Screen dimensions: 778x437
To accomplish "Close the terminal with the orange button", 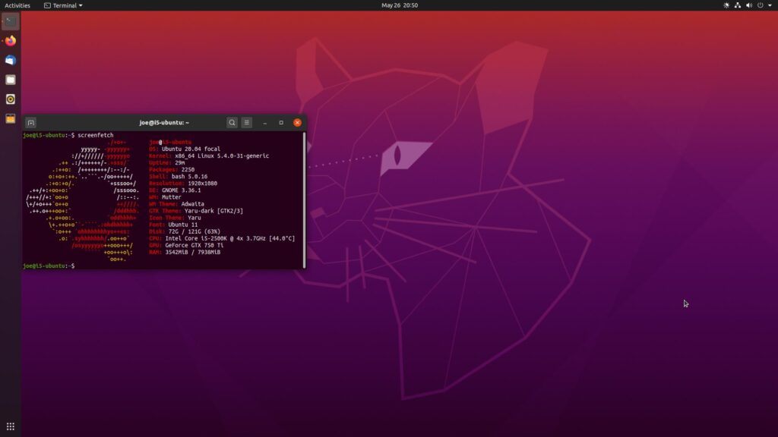I will click(x=297, y=122).
